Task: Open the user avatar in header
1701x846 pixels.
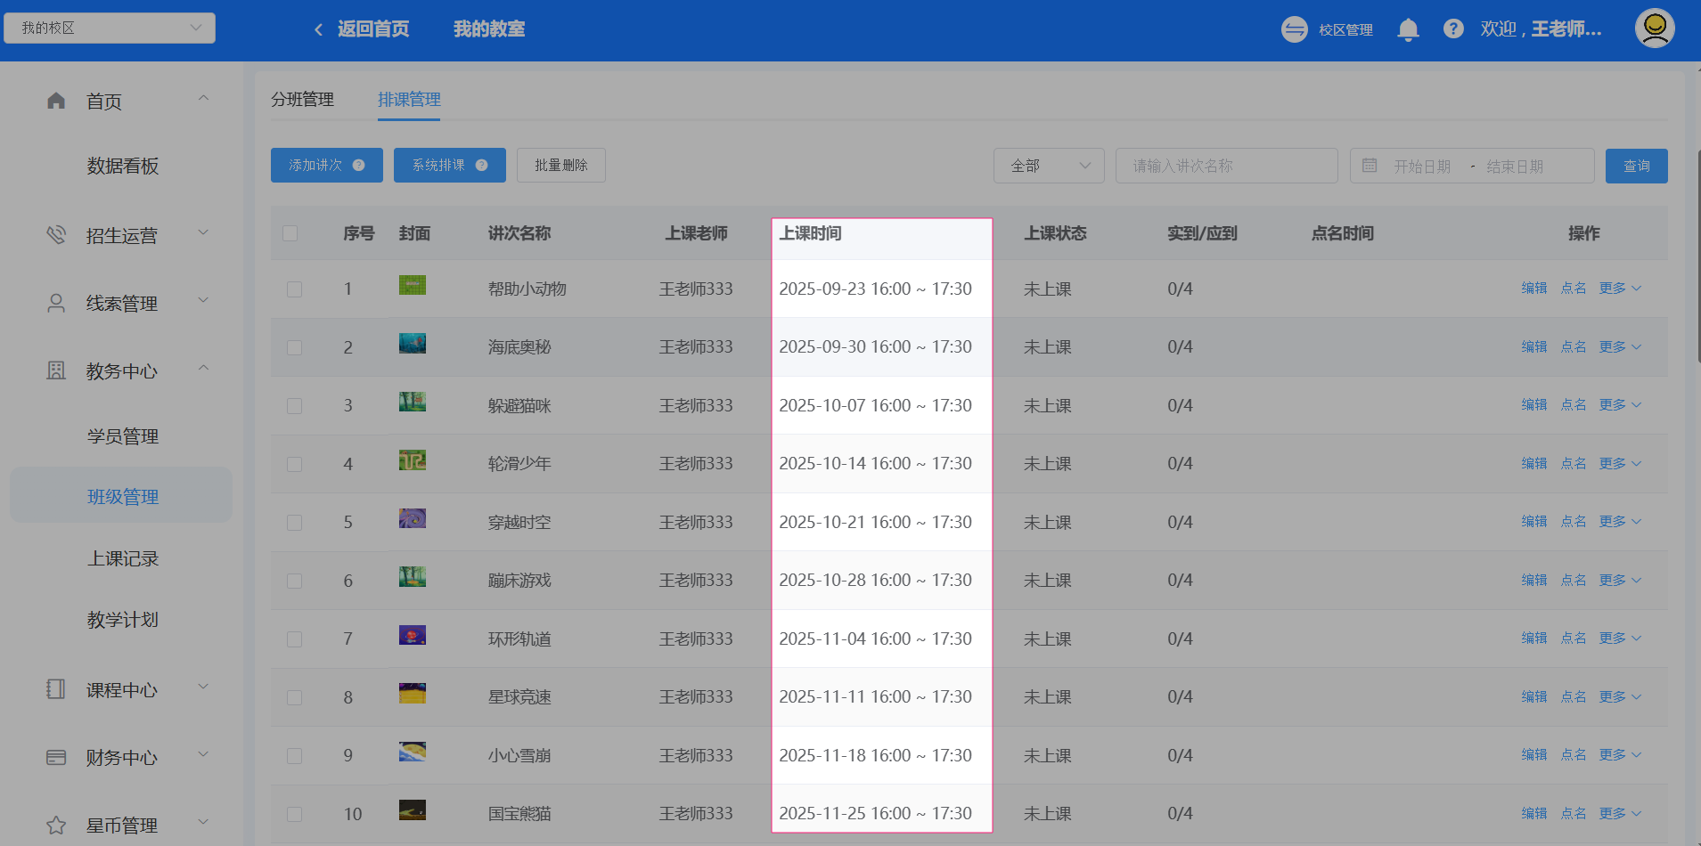Action: (1654, 28)
